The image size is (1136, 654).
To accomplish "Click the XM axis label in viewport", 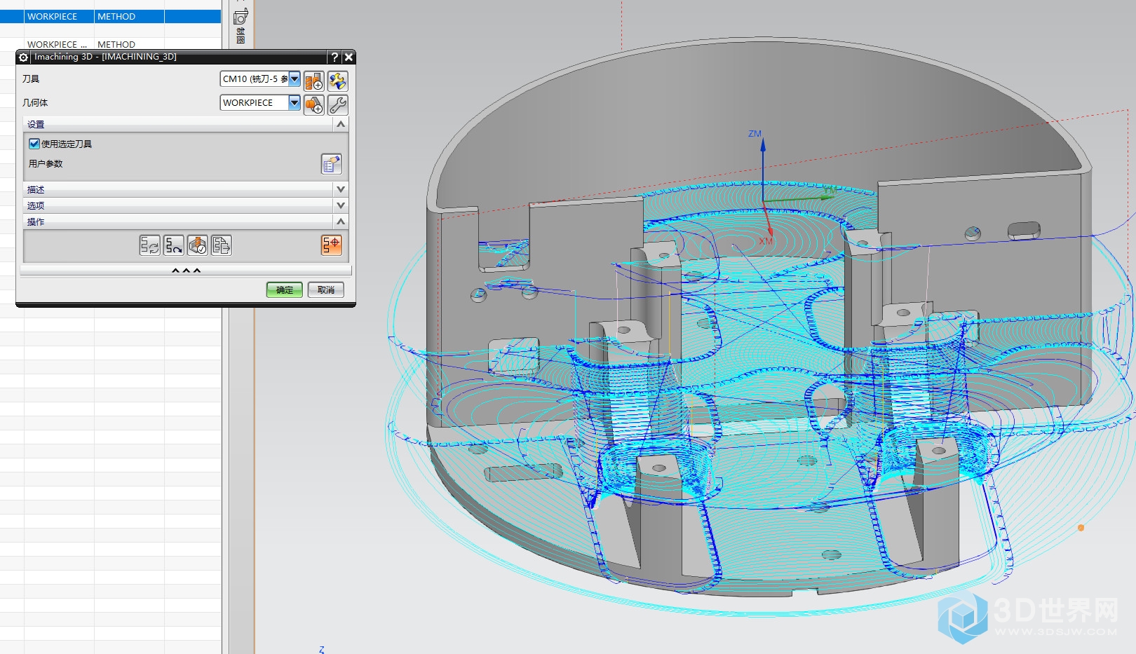I will pos(765,241).
